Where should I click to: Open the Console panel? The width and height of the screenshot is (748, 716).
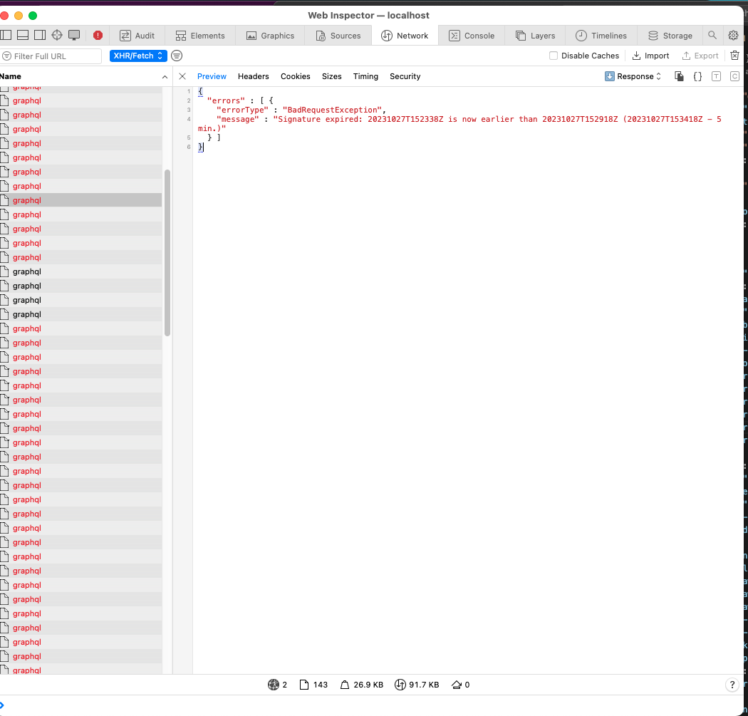(x=472, y=35)
